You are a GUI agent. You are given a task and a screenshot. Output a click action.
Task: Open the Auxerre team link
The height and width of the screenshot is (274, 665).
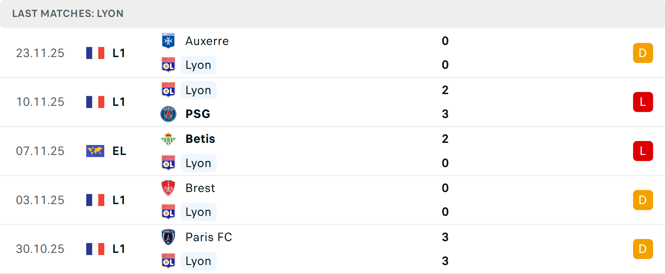(207, 41)
